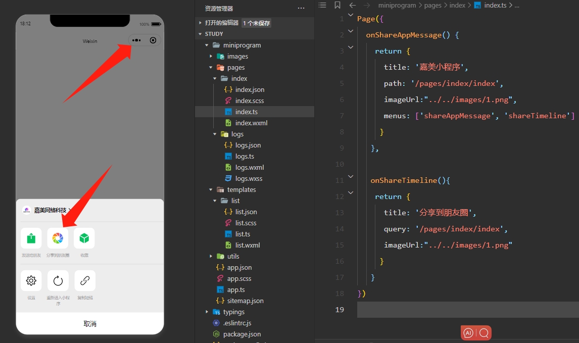
Task: Tap the green Send to Friend icon
Action: (x=31, y=238)
